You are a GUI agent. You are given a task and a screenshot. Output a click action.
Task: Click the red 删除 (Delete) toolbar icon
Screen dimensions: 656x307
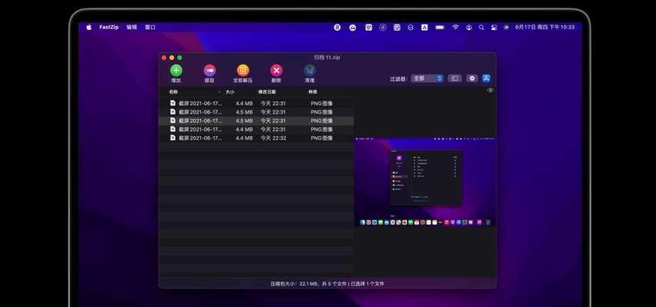(276, 71)
